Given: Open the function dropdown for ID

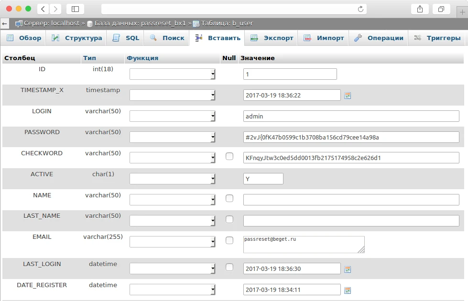Looking at the screenshot, I should pos(173,74).
